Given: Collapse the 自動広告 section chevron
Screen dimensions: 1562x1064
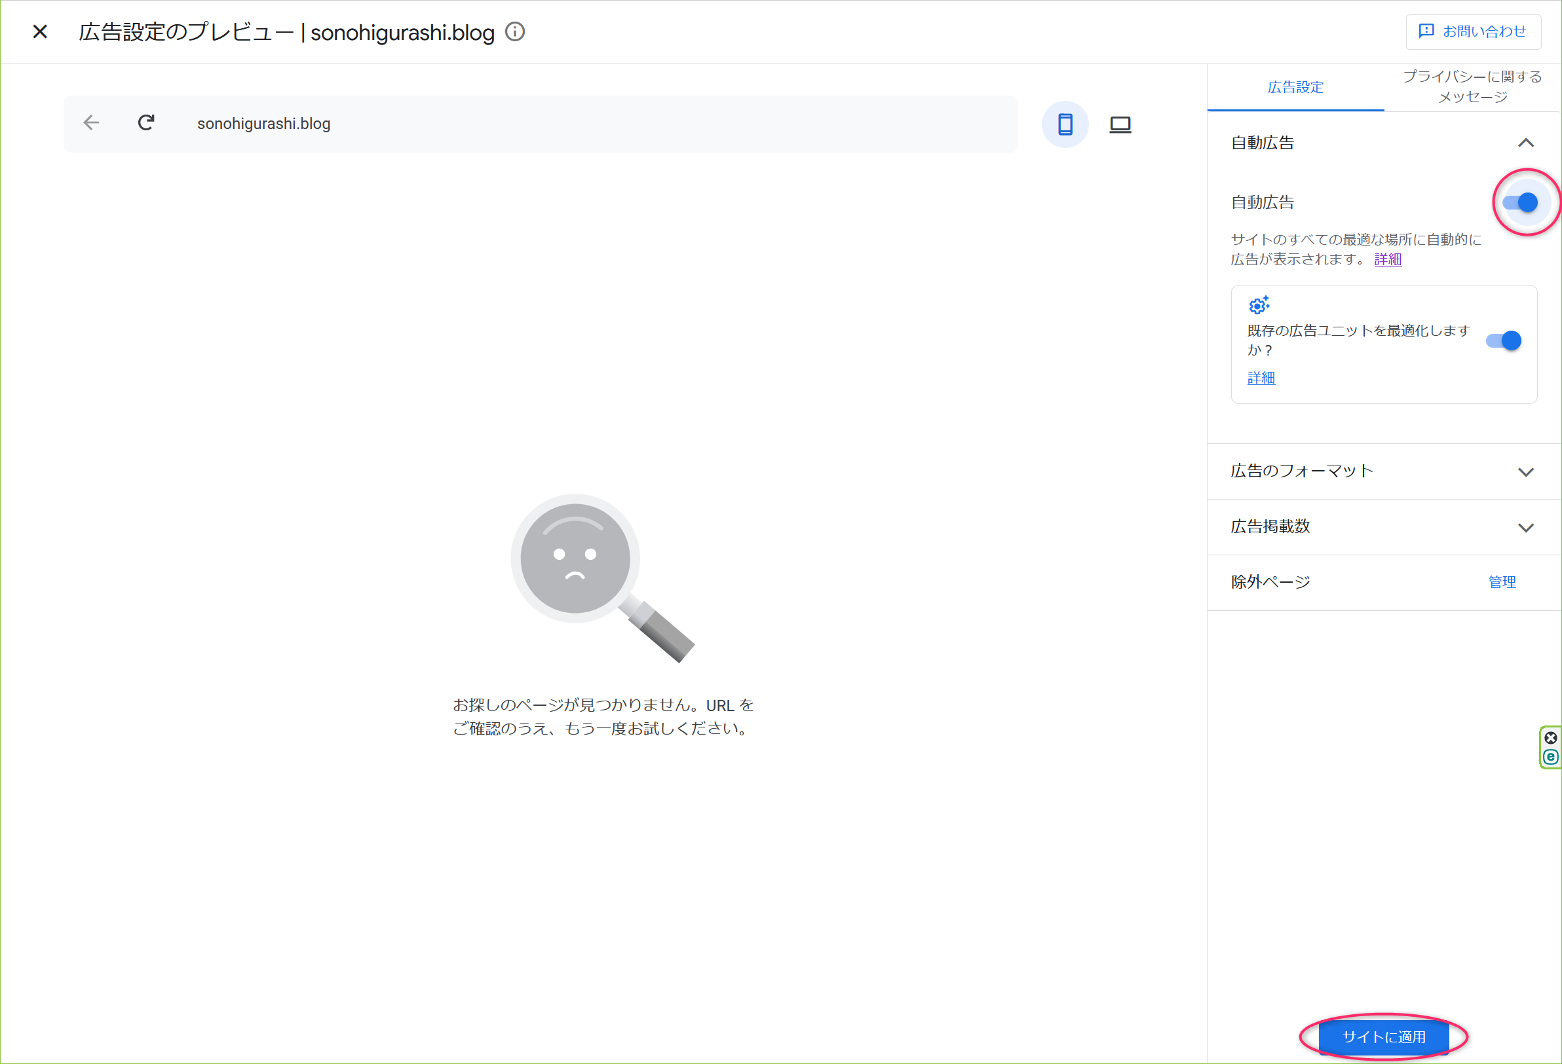Looking at the screenshot, I should coord(1526,142).
